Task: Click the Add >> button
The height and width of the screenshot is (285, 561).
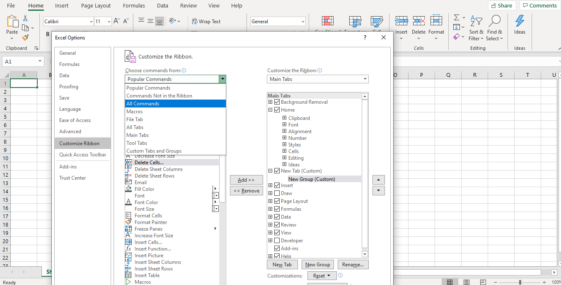Action: (246, 180)
